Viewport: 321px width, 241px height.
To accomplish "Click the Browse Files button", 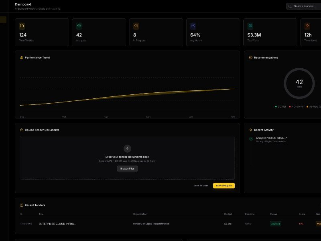I will coord(127,169).
